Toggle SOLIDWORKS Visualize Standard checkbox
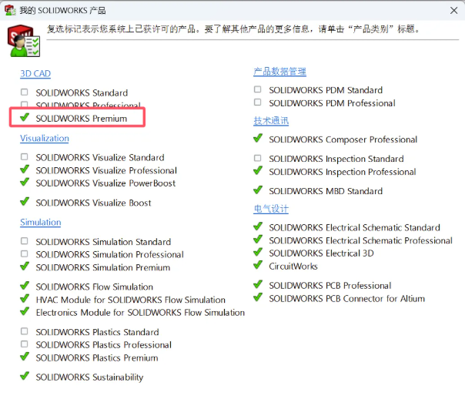The height and width of the screenshot is (406, 465). click(25, 156)
